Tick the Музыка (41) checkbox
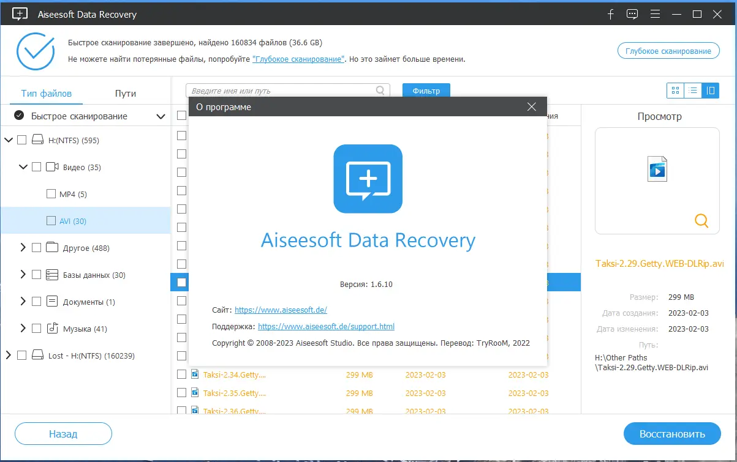This screenshot has height=462, width=737. (36, 329)
